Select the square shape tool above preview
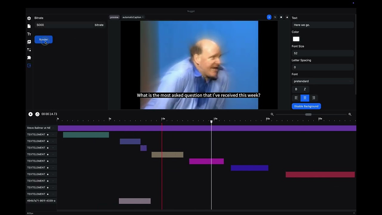This screenshot has height=215, width=382. (x=281, y=17)
